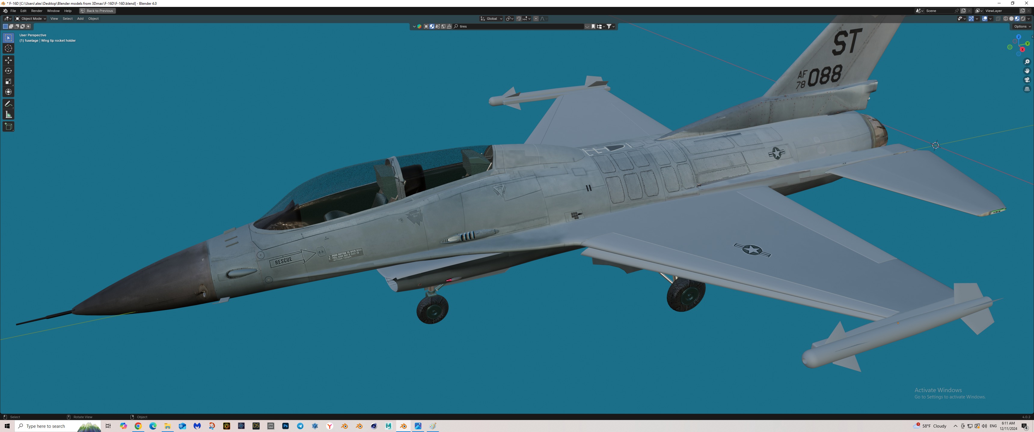Toggle camera view icon in viewport
1034x432 pixels.
pyautogui.click(x=1027, y=80)
